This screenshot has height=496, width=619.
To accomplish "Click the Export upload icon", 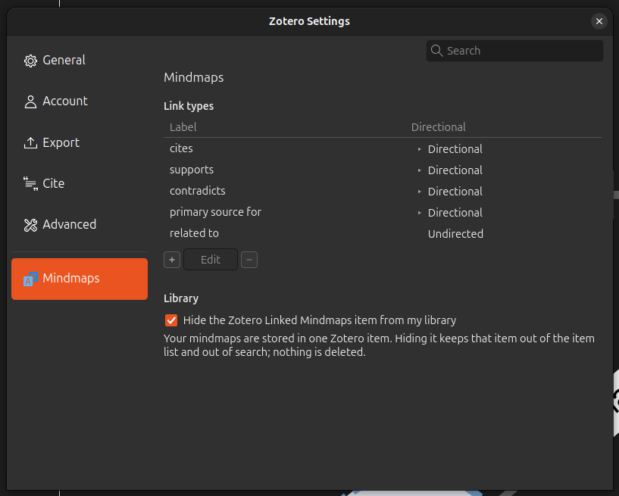I will 30,143.
